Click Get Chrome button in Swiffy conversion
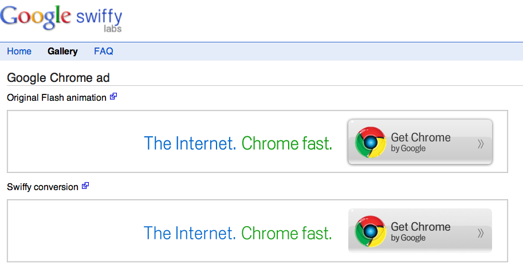The image size is (523, 272). (x=420, y=231)
